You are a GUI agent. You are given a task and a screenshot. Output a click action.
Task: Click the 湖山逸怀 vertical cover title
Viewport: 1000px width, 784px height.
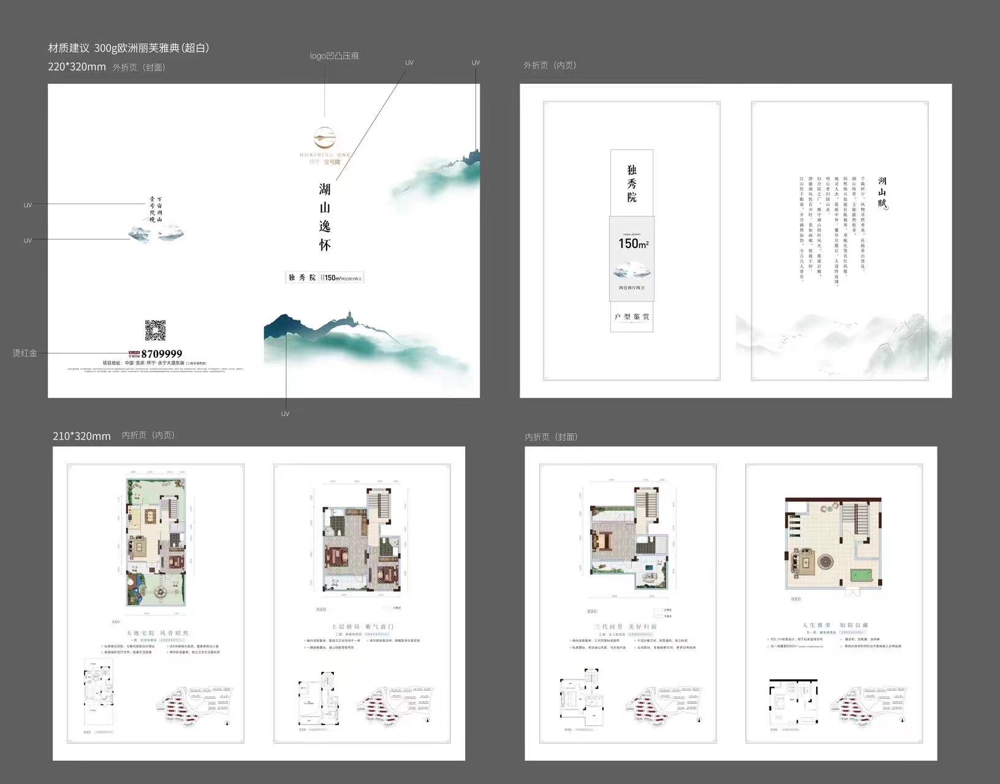(325, 217)
